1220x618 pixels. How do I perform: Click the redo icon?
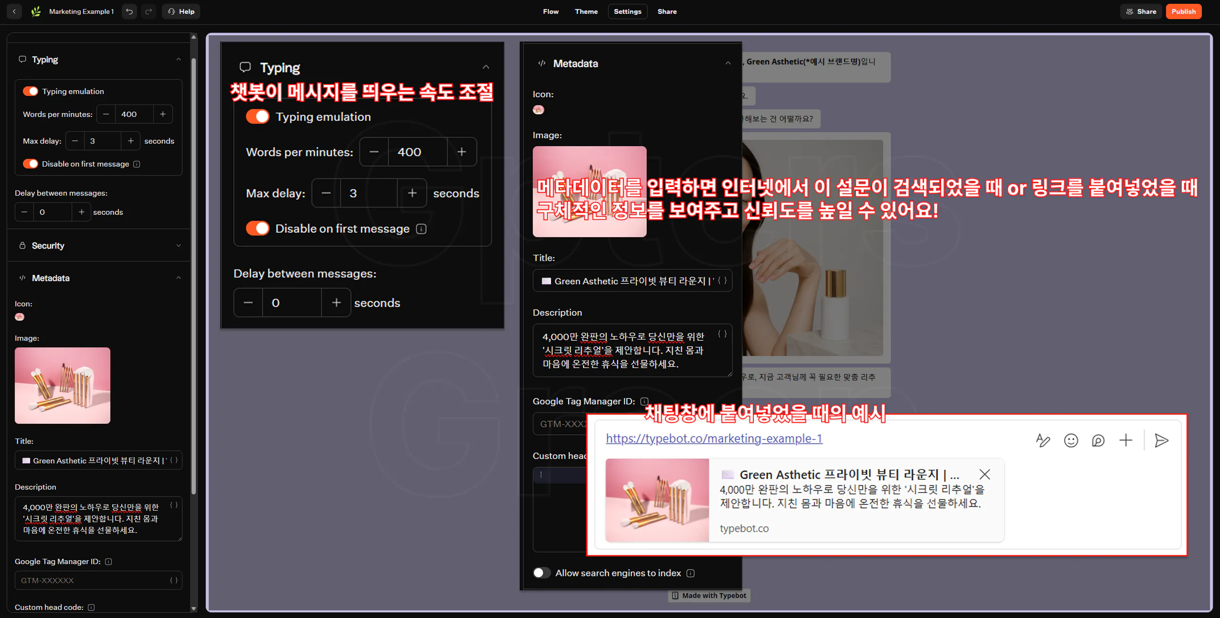pyautogui.click(x=149, y=11)
